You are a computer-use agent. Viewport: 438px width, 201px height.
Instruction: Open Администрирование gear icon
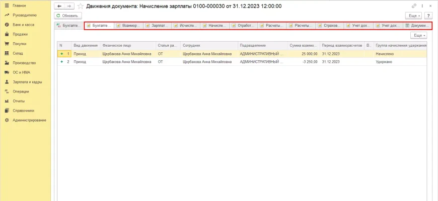[x=7, y=120]
